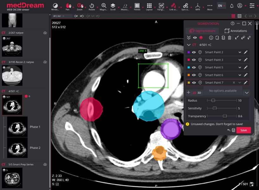
Task: Select the Pan tool
Action: point(68,7)
